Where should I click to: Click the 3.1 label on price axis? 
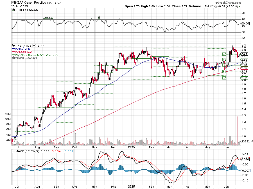[x=244, y=45]
